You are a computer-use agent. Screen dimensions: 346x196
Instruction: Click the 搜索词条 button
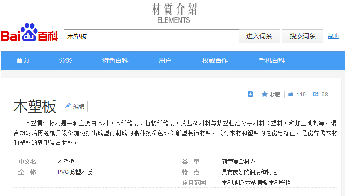(x=303, y=36)
